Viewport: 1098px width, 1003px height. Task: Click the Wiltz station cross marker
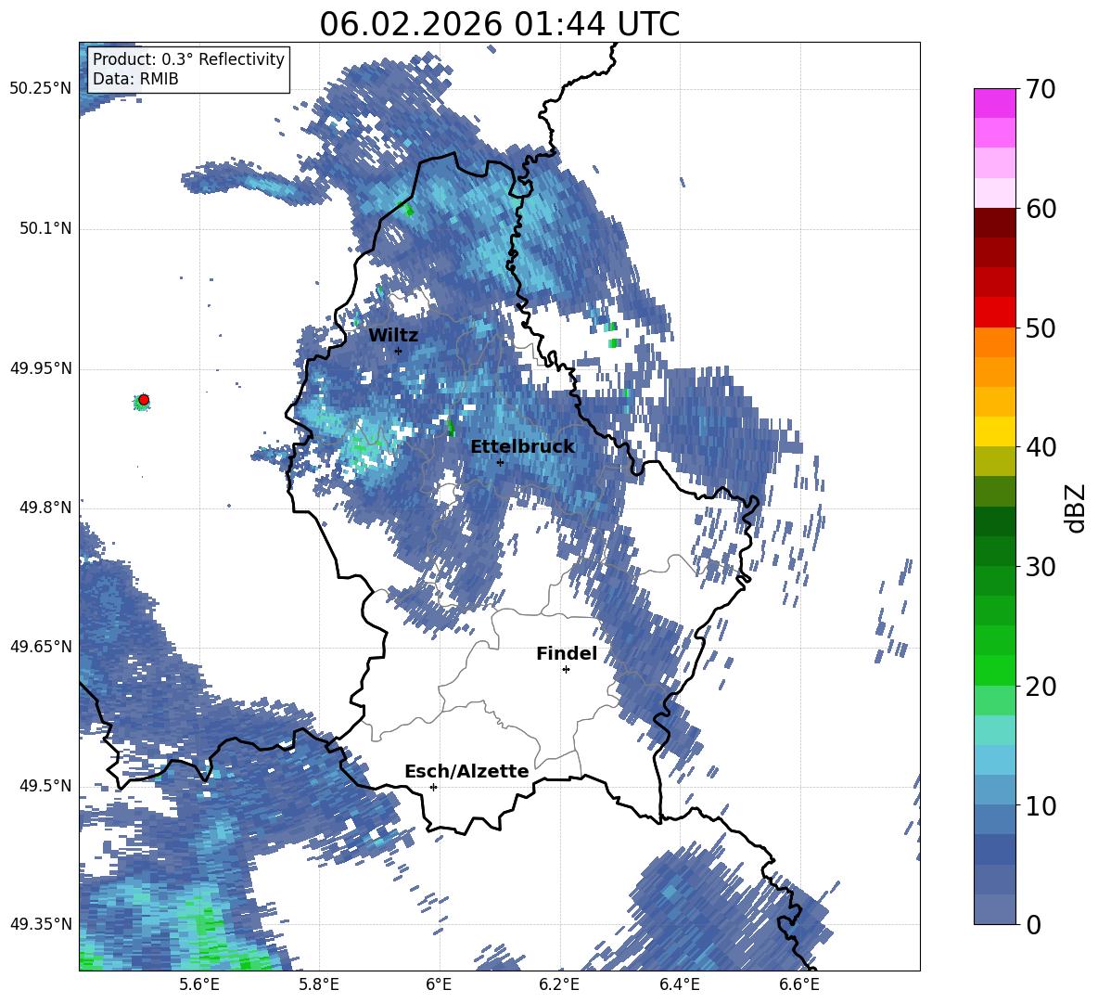pos(399,351)
